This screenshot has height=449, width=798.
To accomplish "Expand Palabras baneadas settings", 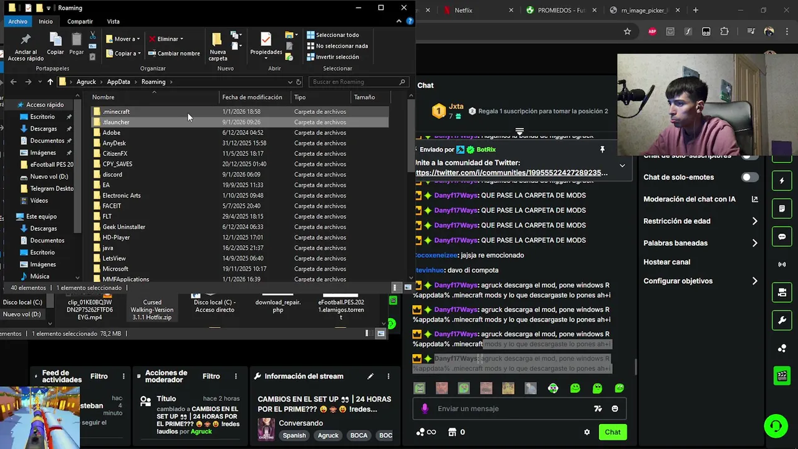I will [754, 243].
